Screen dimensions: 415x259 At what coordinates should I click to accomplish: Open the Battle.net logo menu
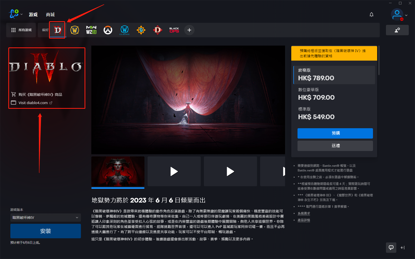click(x=14, y=14)
